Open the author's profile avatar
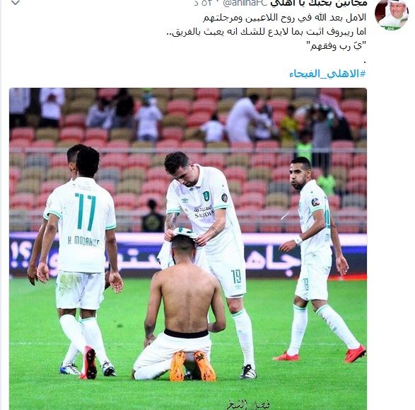Image resolution: width=415 pixels, height=410 pixels. pos(392,15)
